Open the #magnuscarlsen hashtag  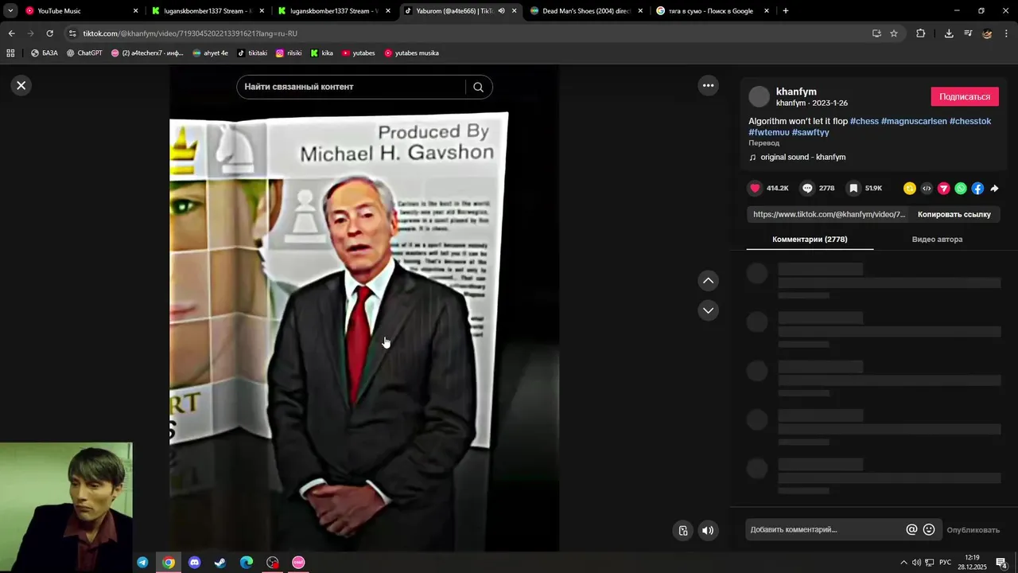click(x=914, y=121)
